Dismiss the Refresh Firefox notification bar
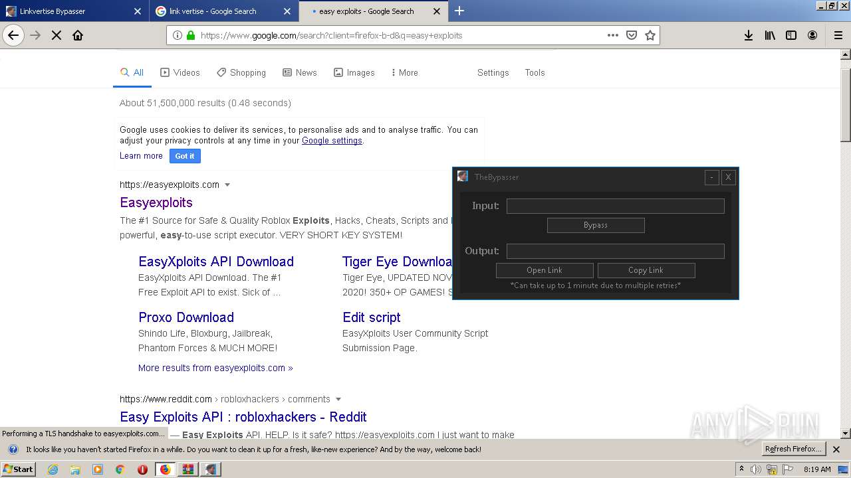This screenshot has width=851, height=478. click(x=836, y=449)
